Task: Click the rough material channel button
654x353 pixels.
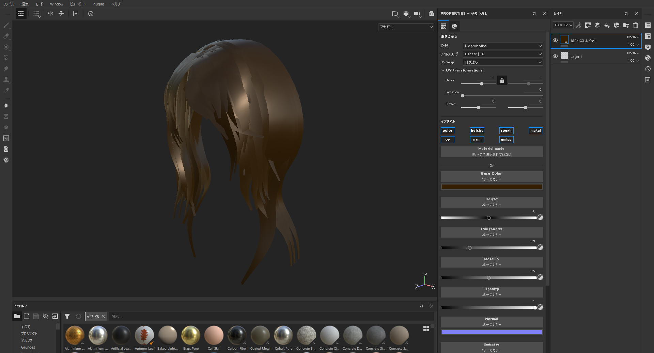Action: 506,131
